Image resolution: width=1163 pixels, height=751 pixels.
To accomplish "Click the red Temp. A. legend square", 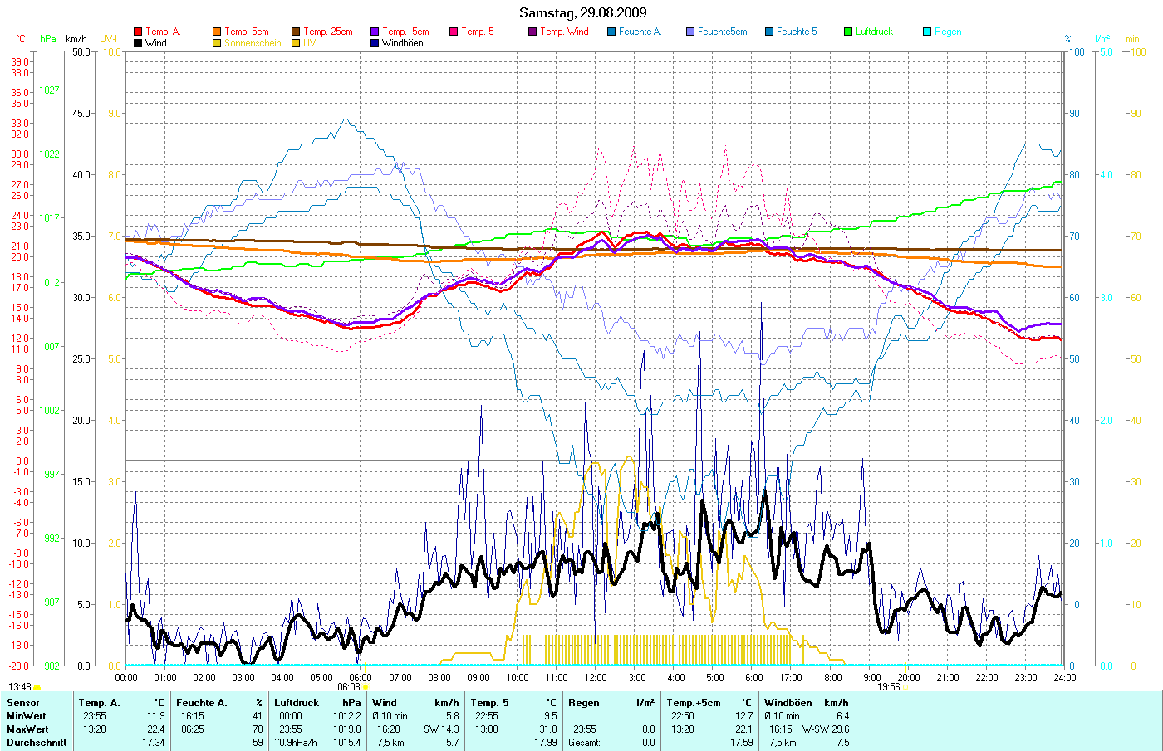I will 138,32.
